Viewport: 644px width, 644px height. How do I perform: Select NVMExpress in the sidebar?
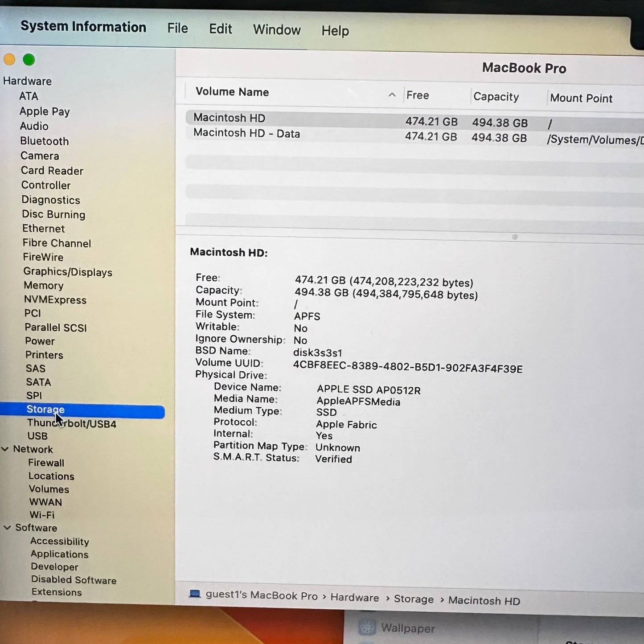tap(55, 300)
